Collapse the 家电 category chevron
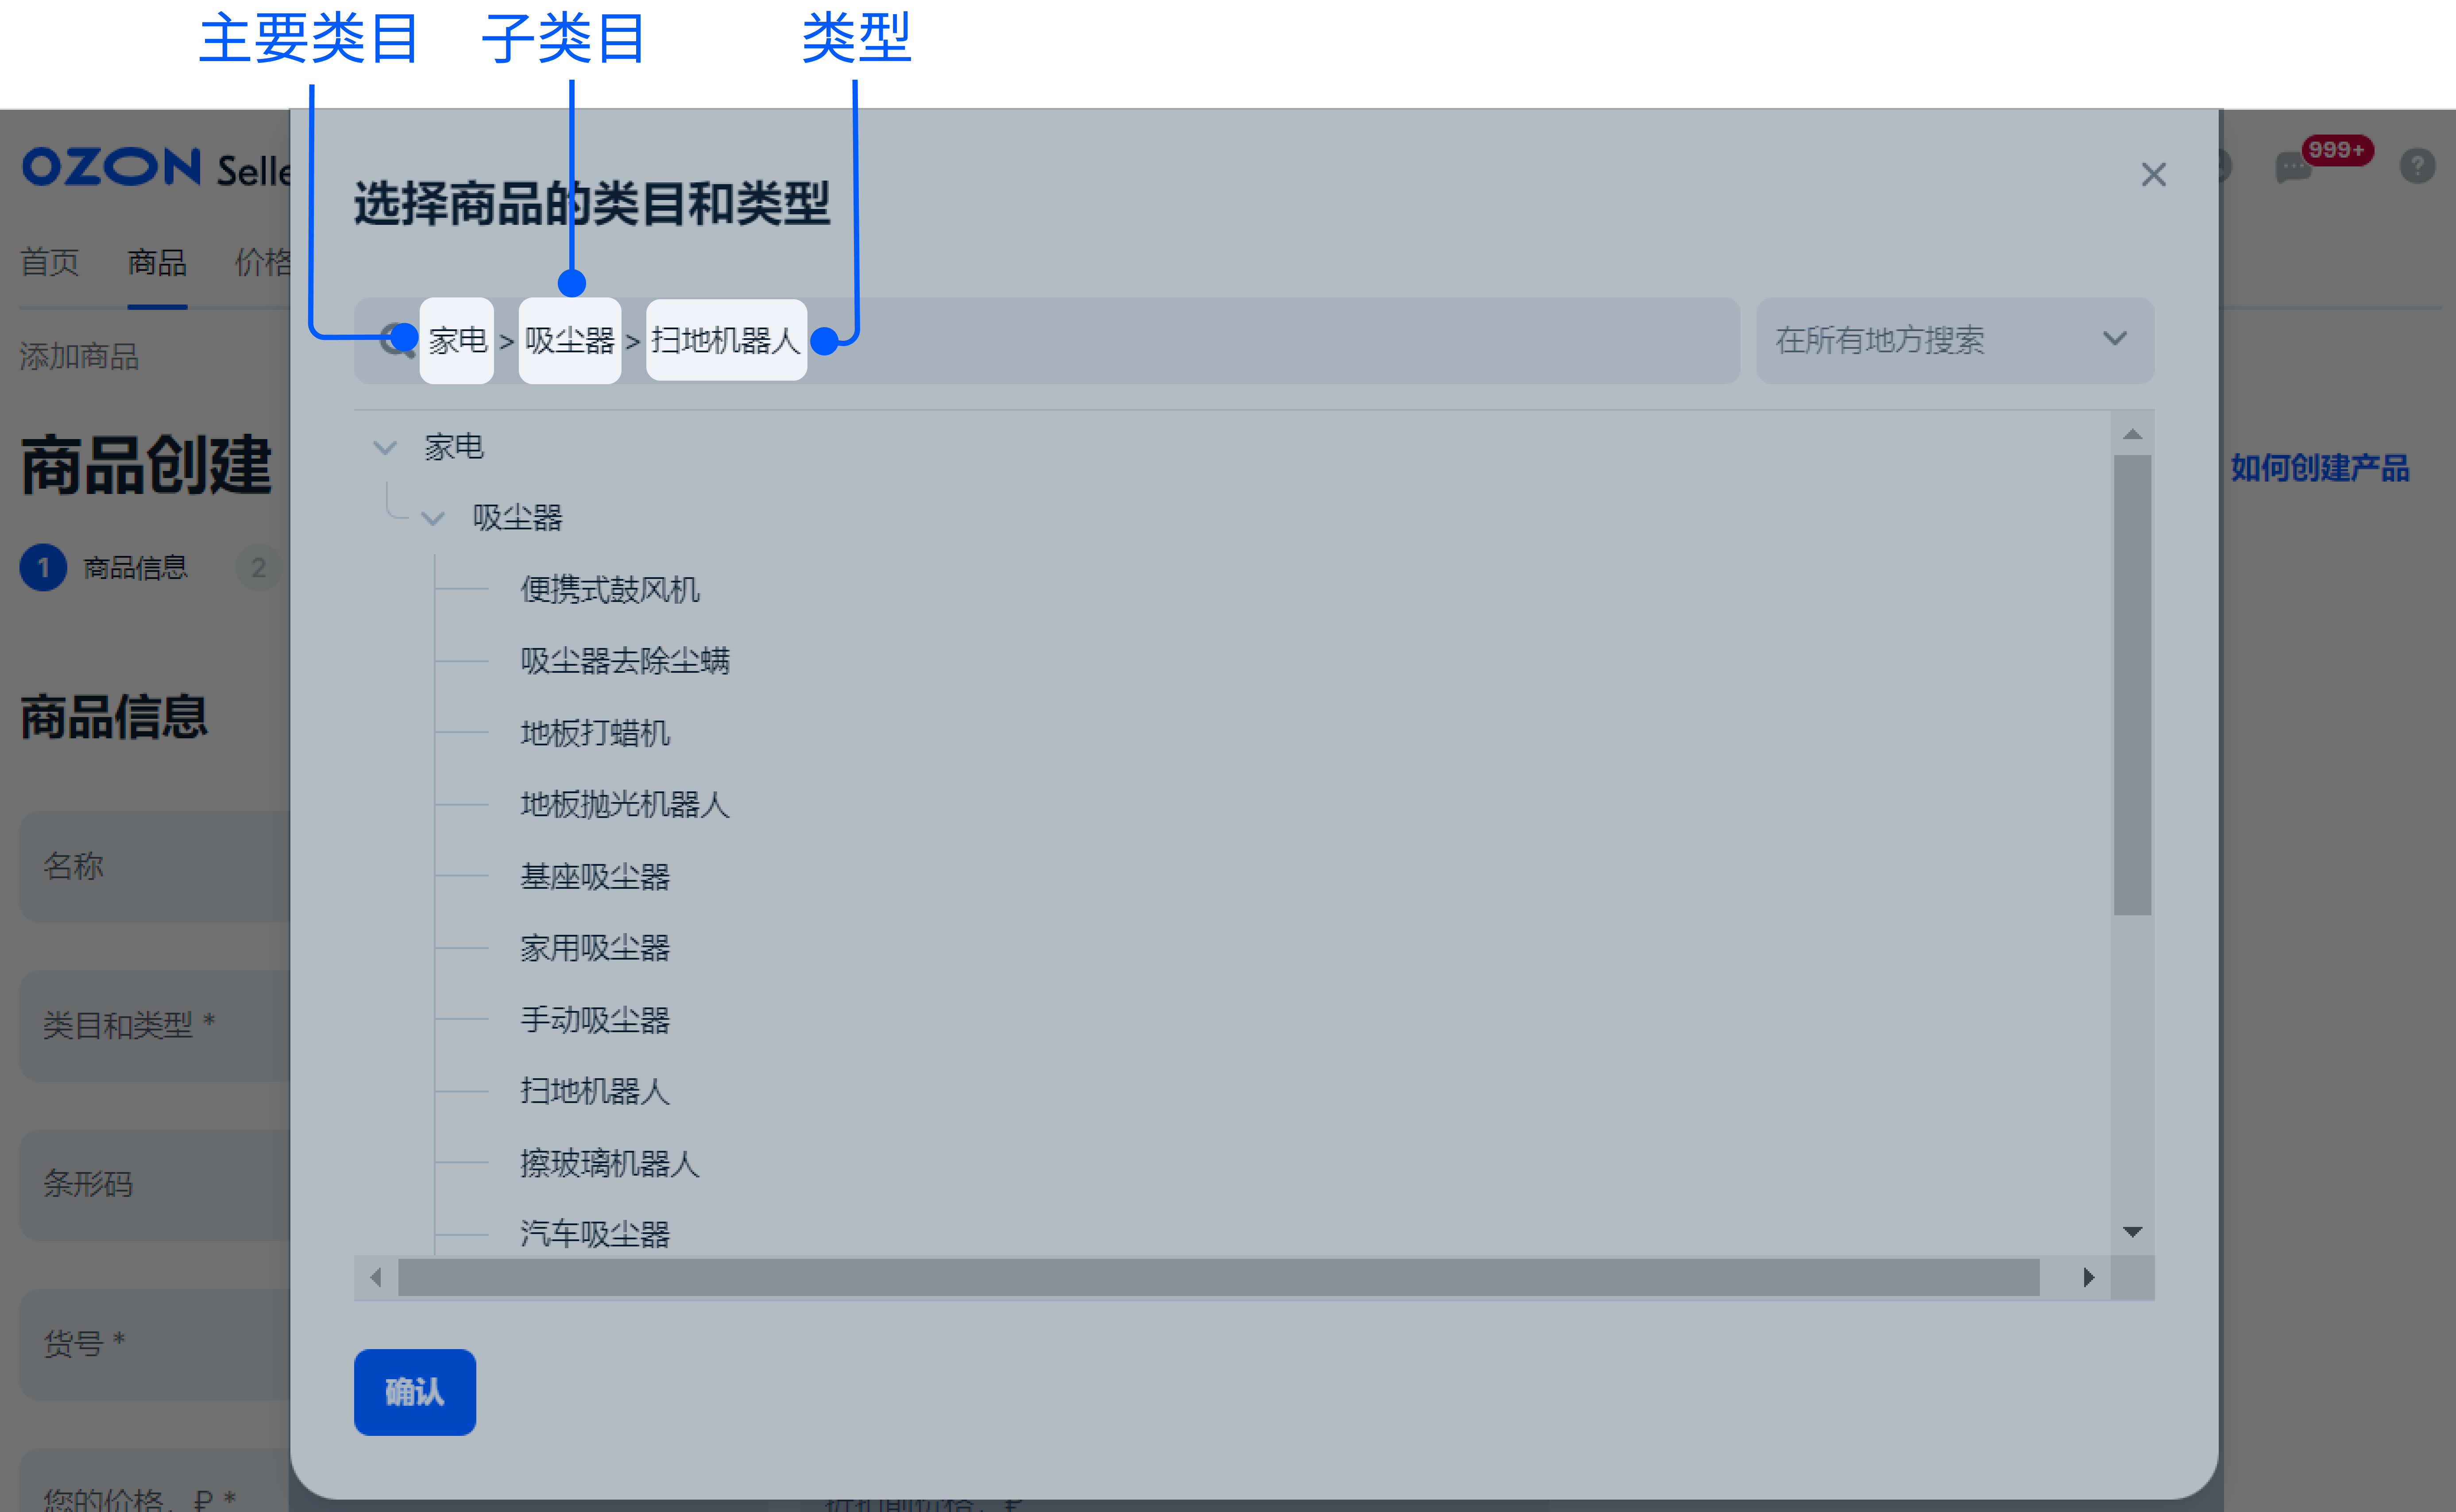This screenshot has height=1512, width=2456. click(x=385, y=447)
